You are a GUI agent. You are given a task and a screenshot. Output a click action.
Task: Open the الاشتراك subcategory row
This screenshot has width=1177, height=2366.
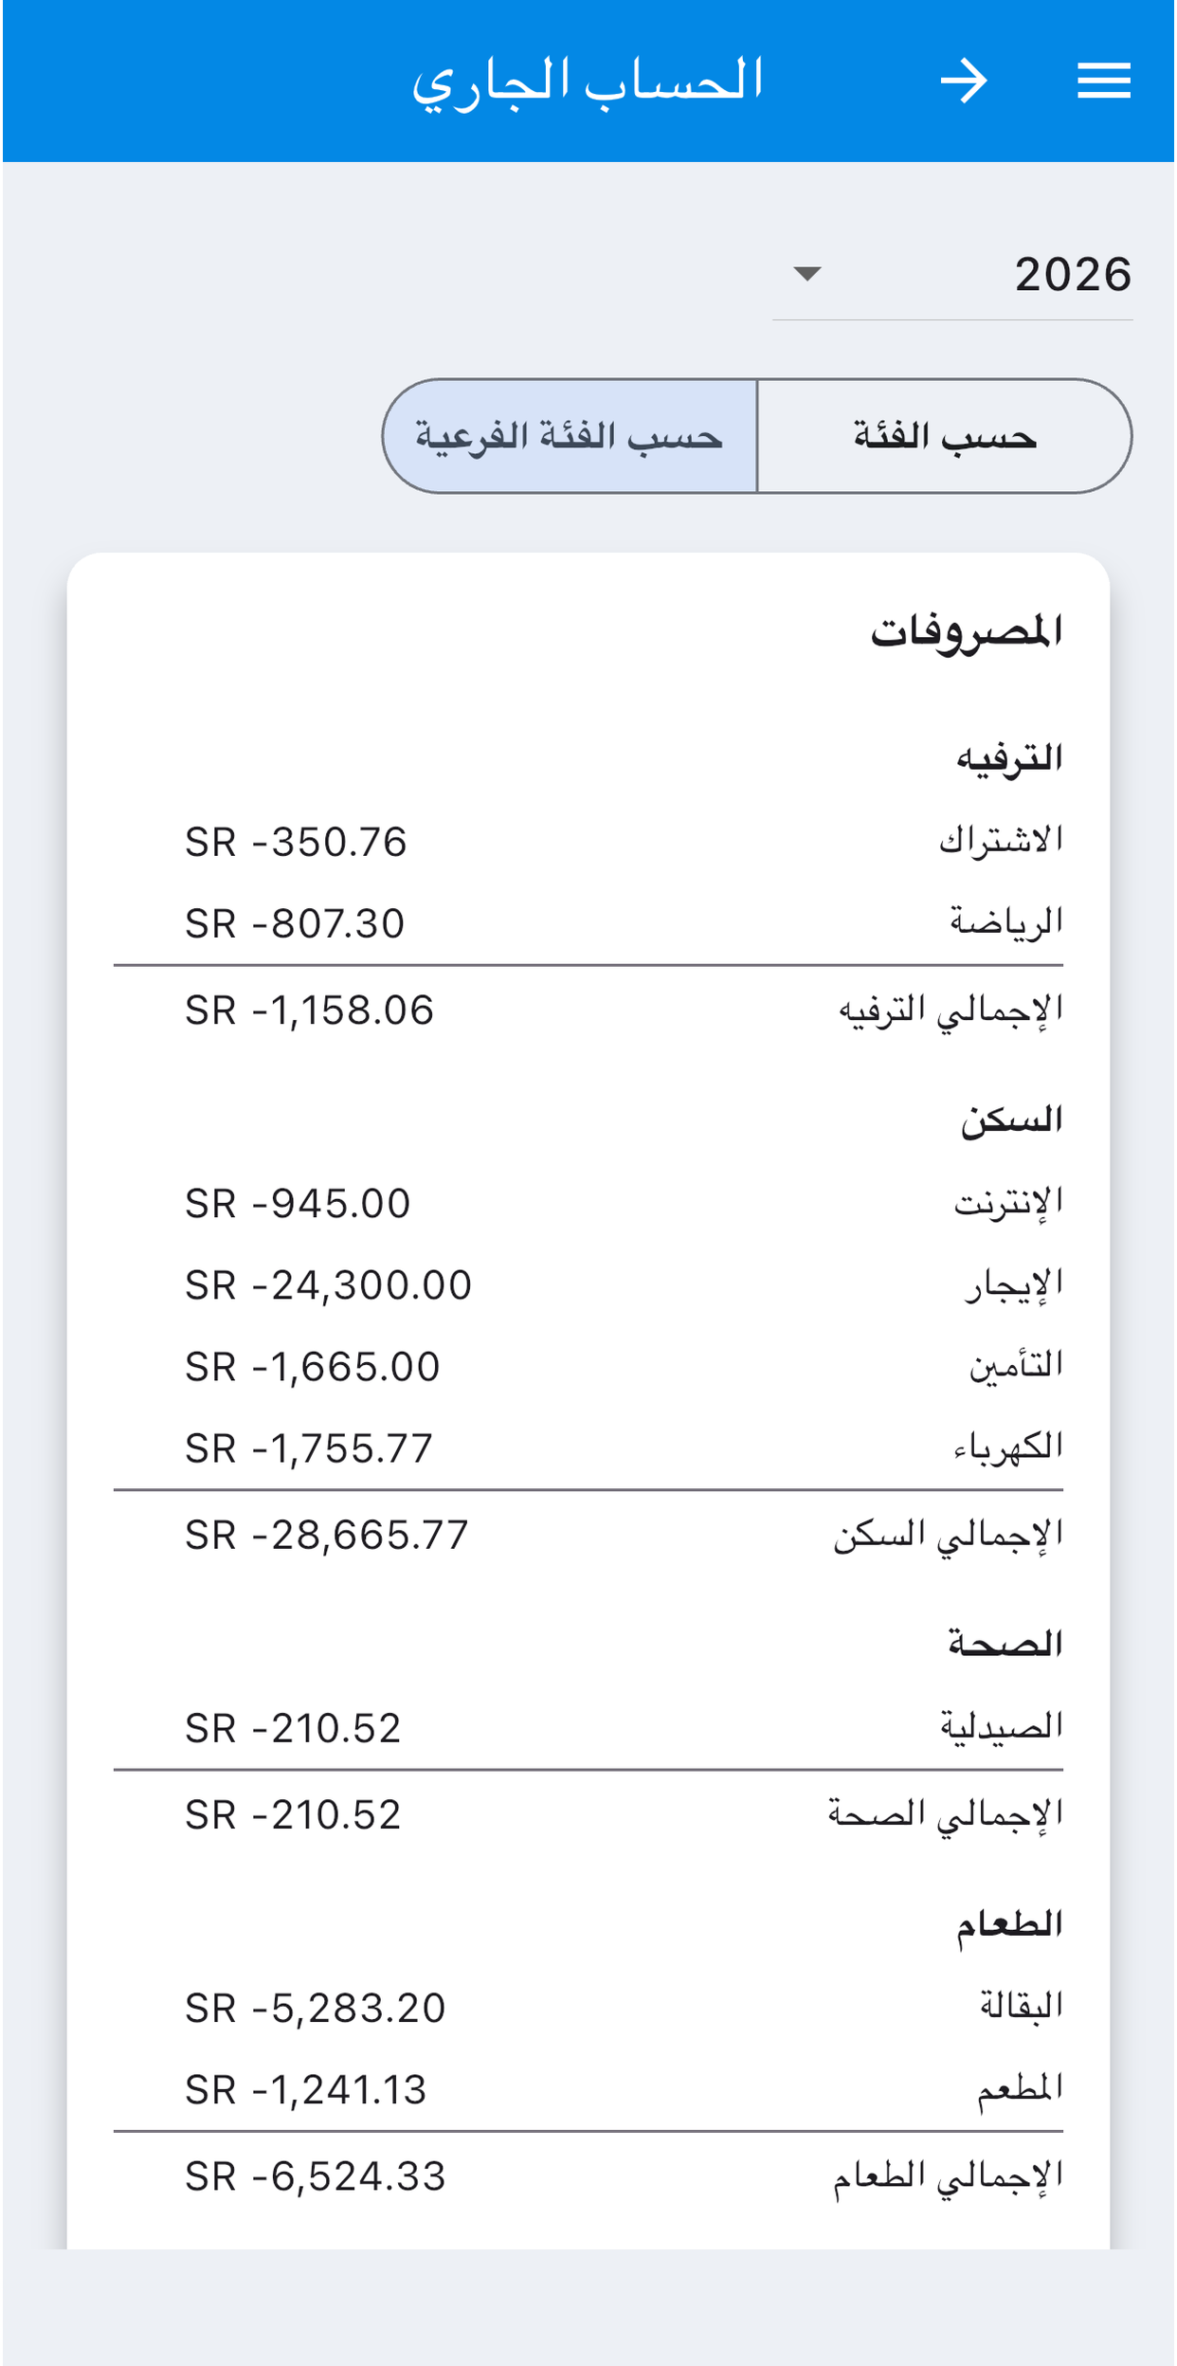click(x=588, y=842)
